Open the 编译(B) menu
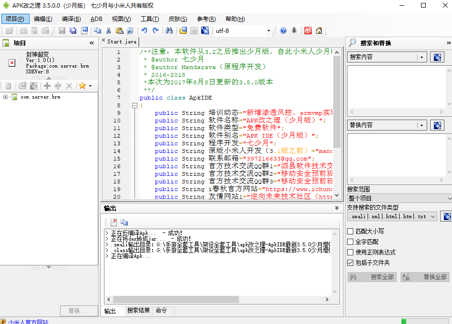Screen dimensions: 452x324 71,19
